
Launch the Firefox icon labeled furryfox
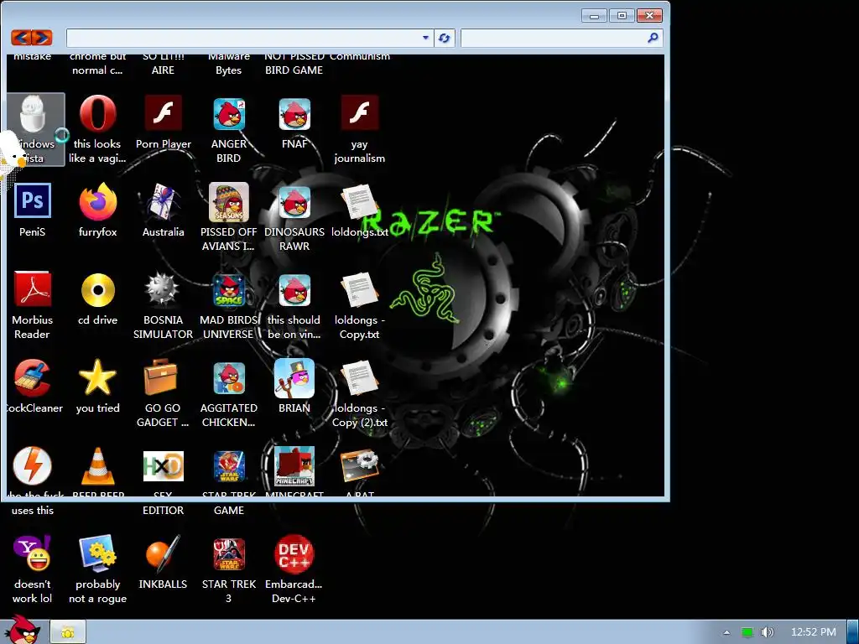(97, 202)
